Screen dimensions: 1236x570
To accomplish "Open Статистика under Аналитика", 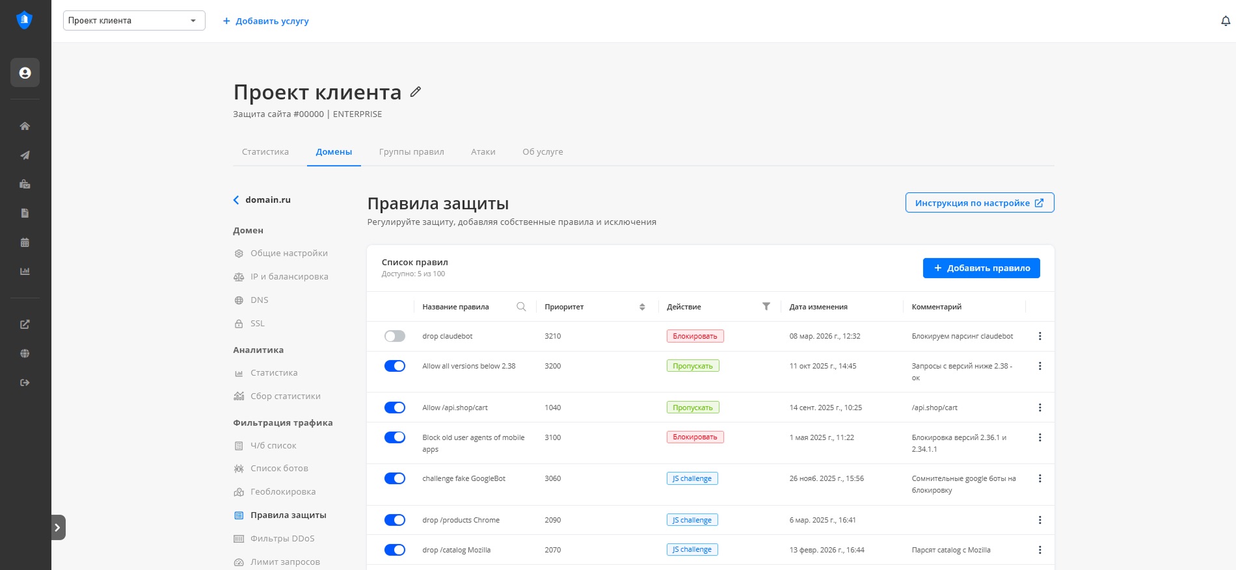I will 265,373.
